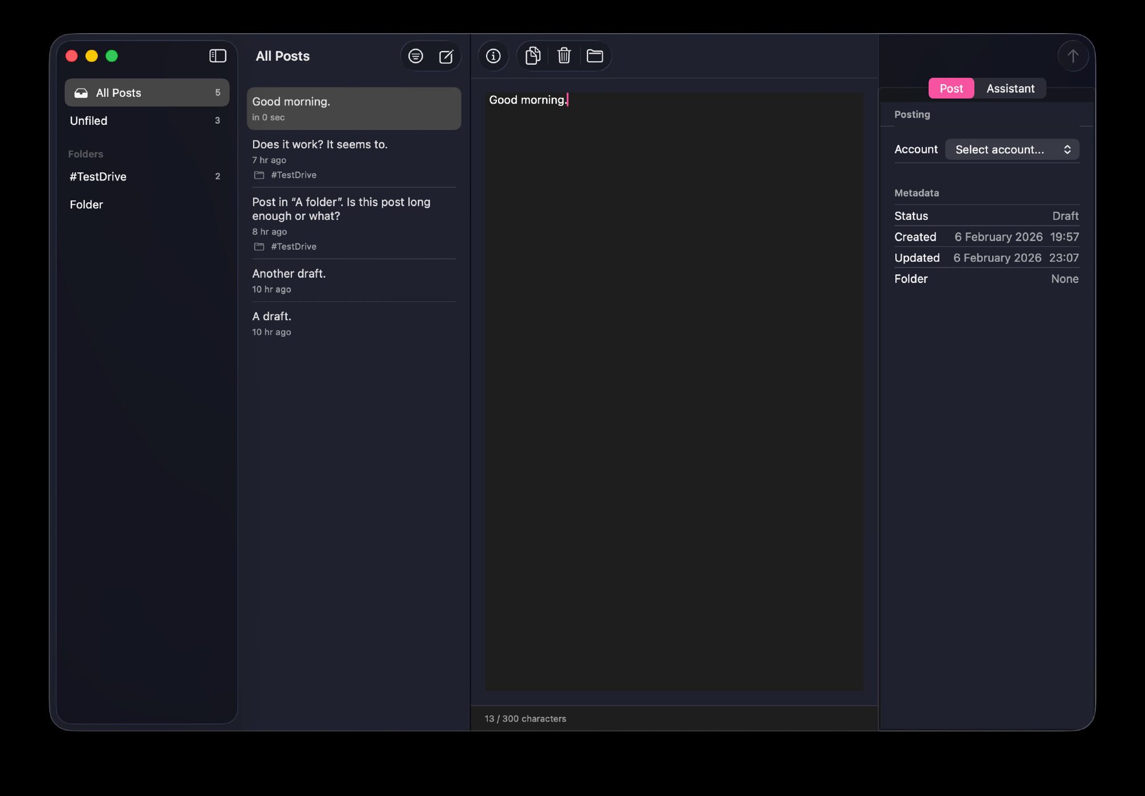Toggle the sidebar visibility icon
Viewport: 1145px width, 796px height.
(x=218, y=56)
